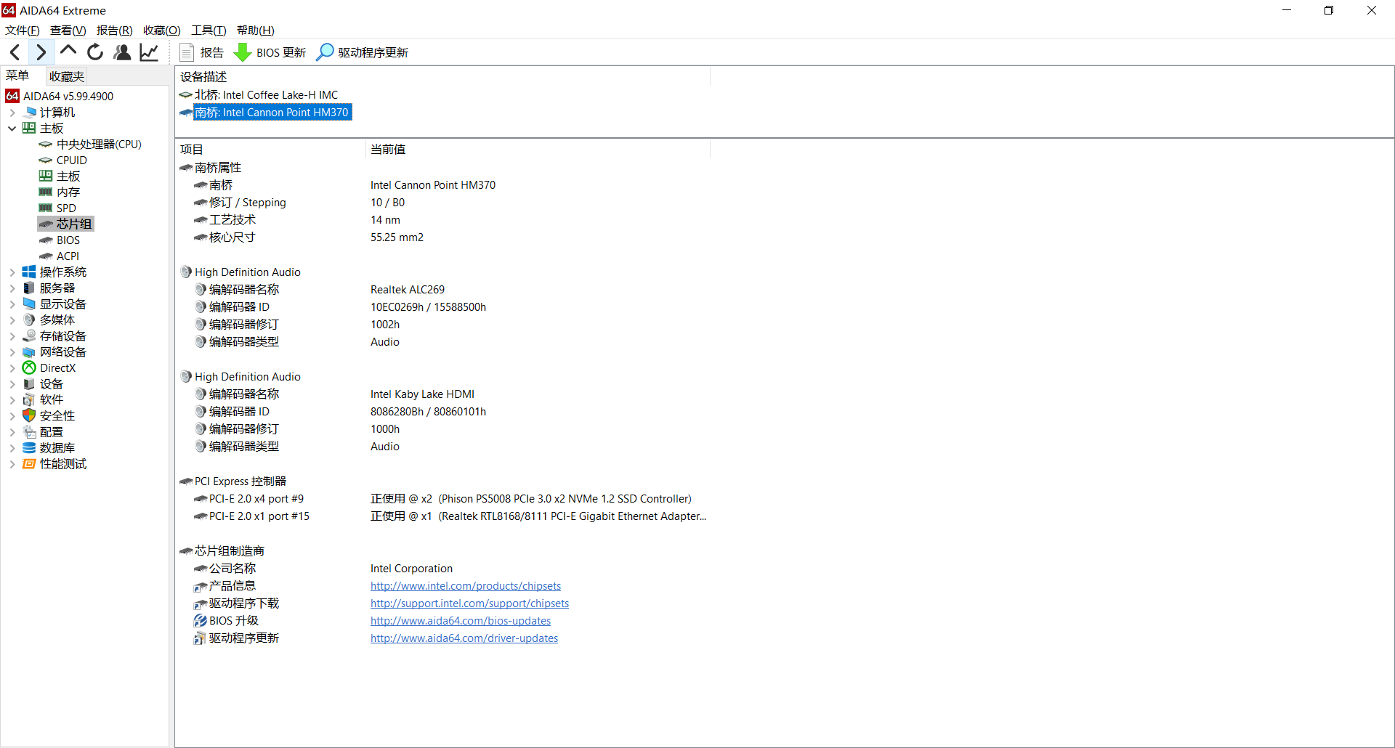Switch to the 菜单 tab
Screen dimensions: 1395x748
tap(17, 76)
